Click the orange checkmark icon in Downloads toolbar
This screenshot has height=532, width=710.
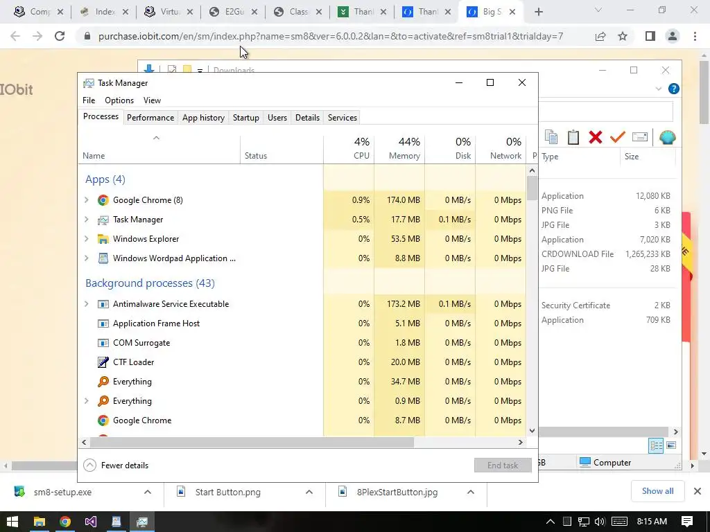(617, 136)
